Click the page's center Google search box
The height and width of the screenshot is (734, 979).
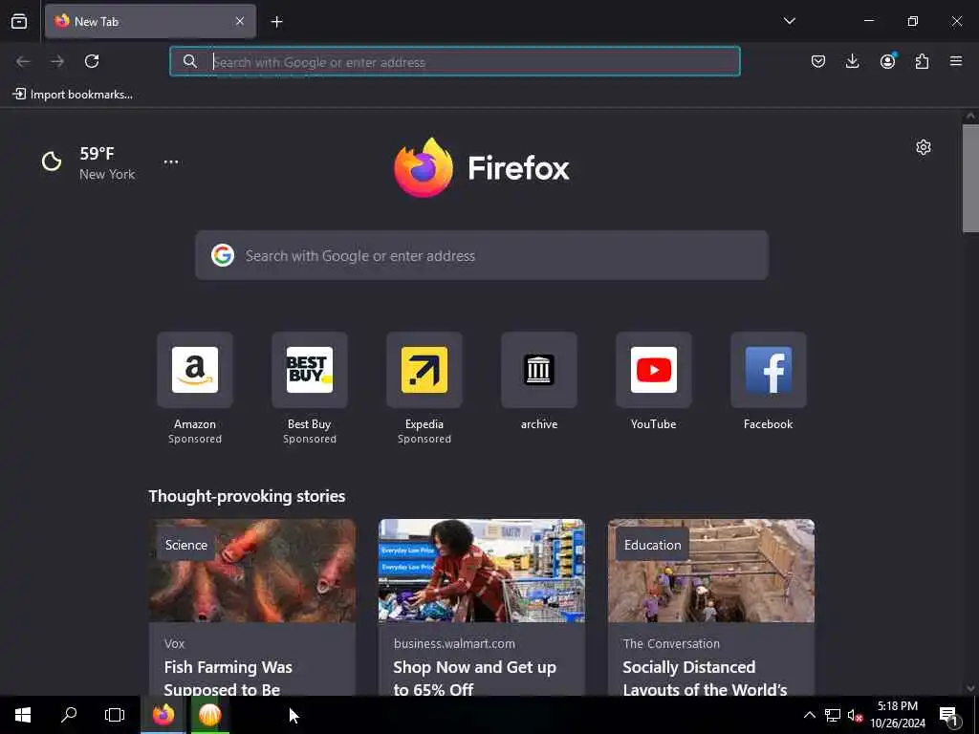point(482,255)
